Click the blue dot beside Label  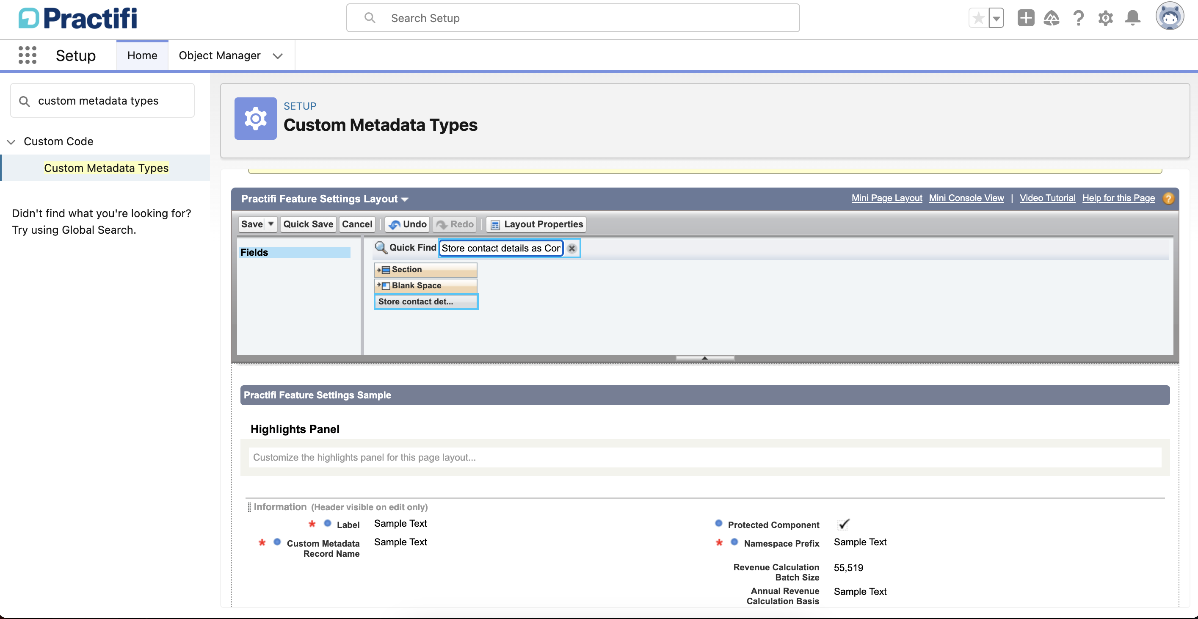(327, 524)
